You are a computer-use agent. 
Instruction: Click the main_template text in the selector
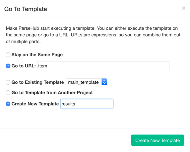pyautogui.click(x=83, y=82)
